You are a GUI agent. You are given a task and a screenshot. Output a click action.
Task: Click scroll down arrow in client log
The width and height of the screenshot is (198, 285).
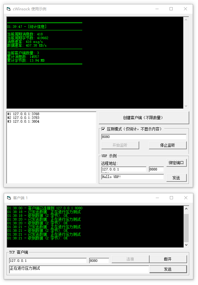point(186,245)
